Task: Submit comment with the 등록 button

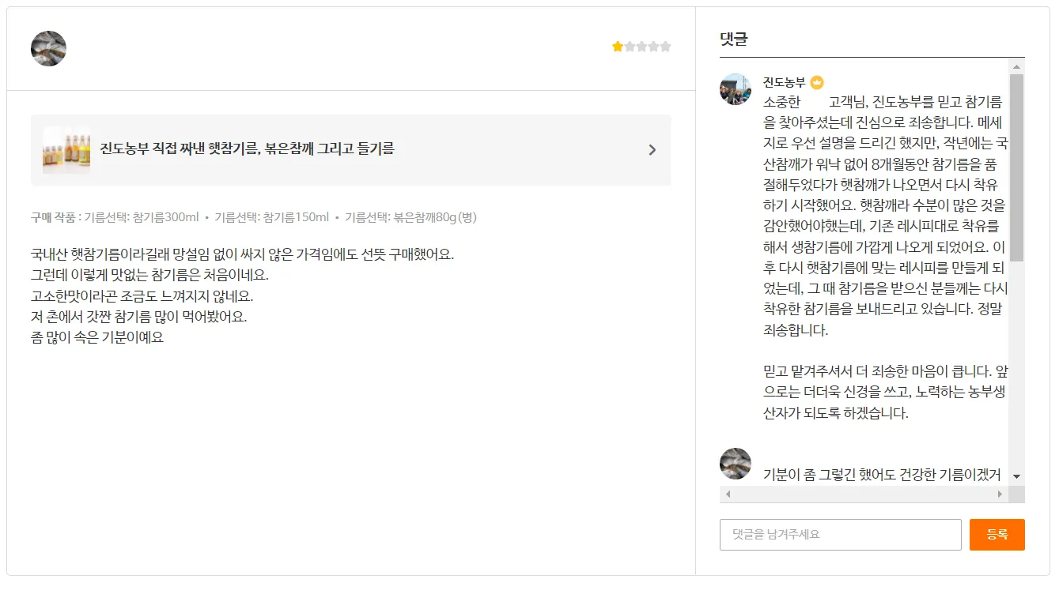Action: (x=997, y=535)
